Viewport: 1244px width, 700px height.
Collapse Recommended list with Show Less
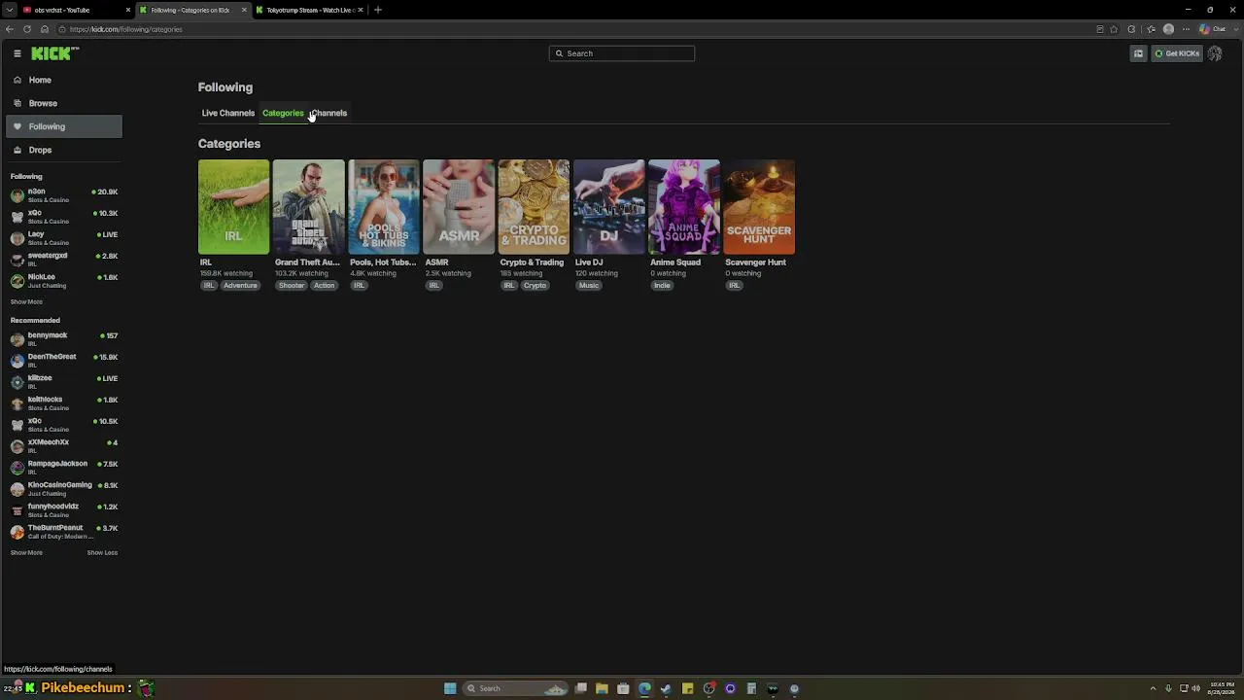102,552
